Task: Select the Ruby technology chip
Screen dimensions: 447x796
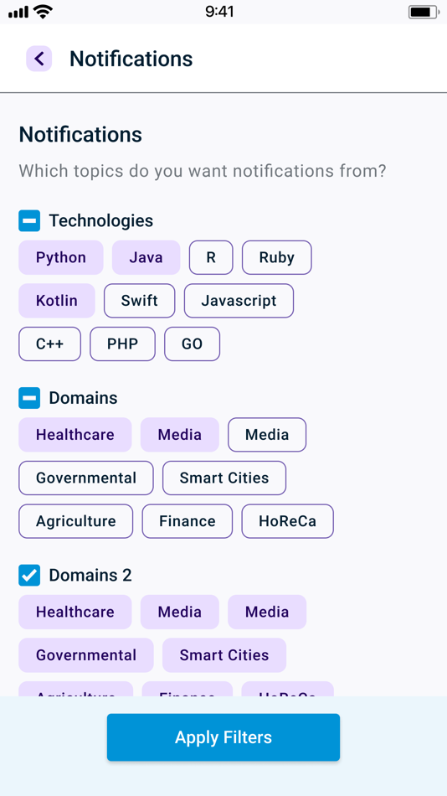Action: point(277,257)
